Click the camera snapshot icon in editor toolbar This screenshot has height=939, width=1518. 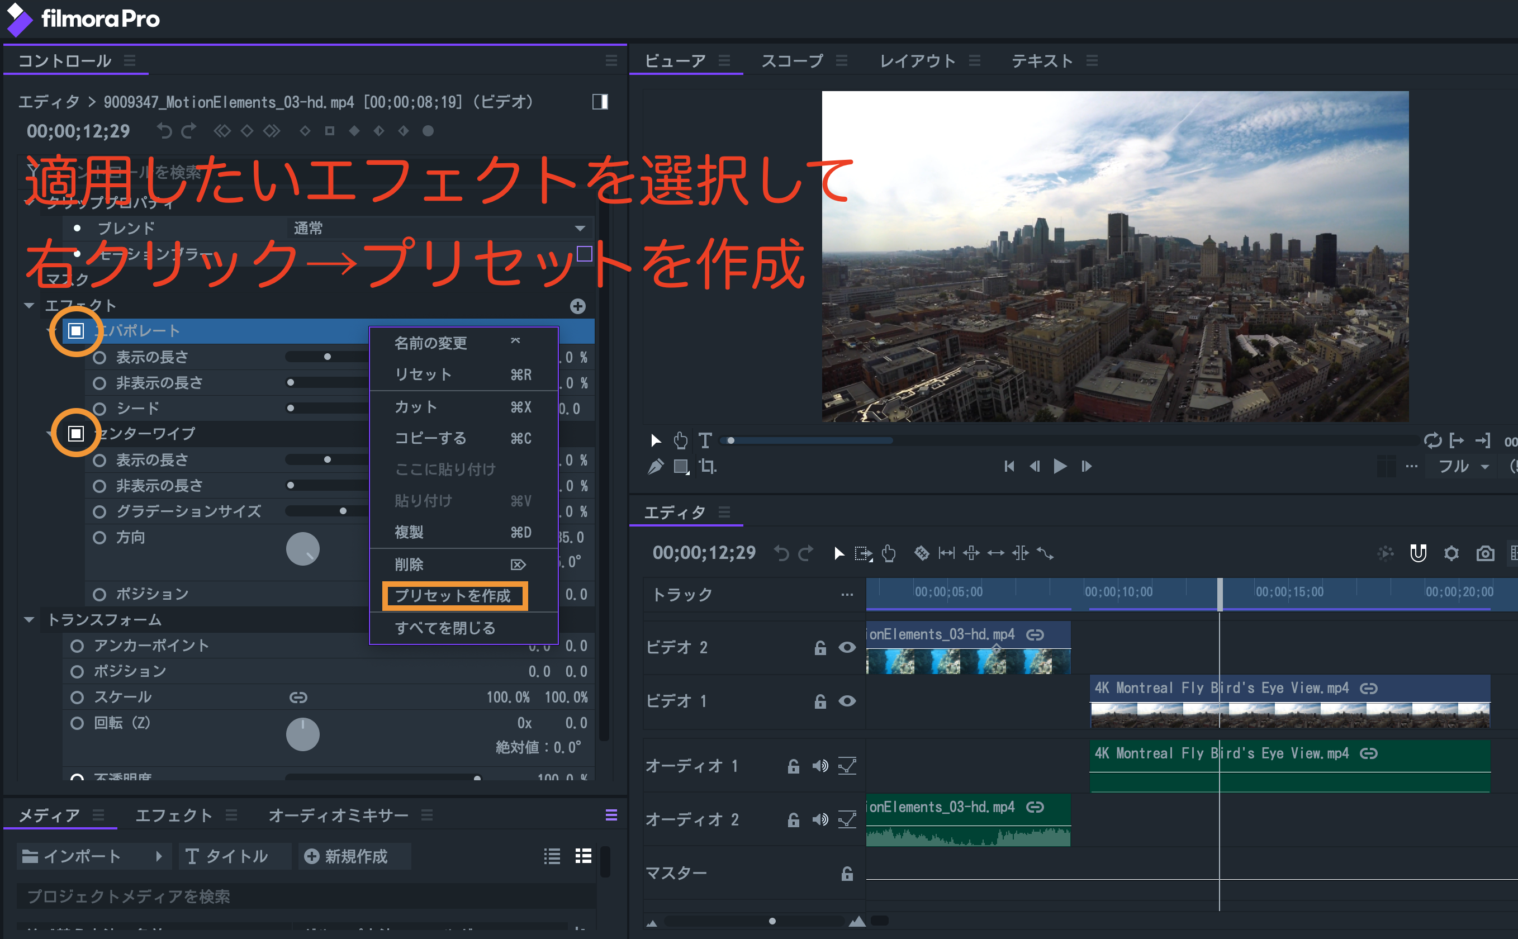point(1486,553)
